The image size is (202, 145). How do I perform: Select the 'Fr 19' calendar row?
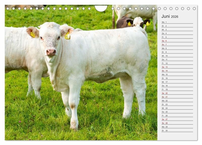177,89
